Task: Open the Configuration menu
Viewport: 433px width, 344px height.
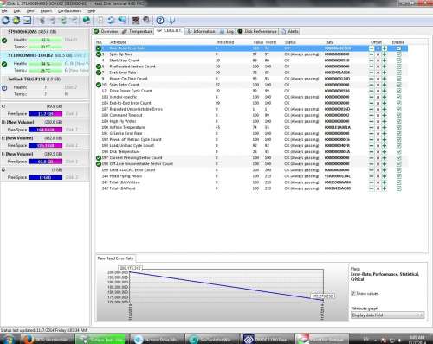Action: [69, 11]
